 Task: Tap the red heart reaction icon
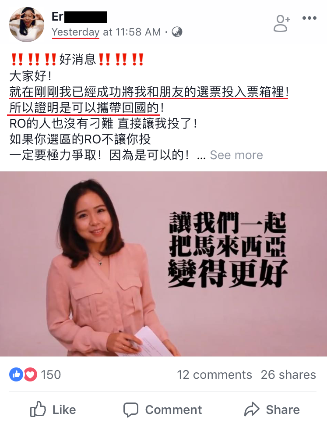click(x=30, y=374)
